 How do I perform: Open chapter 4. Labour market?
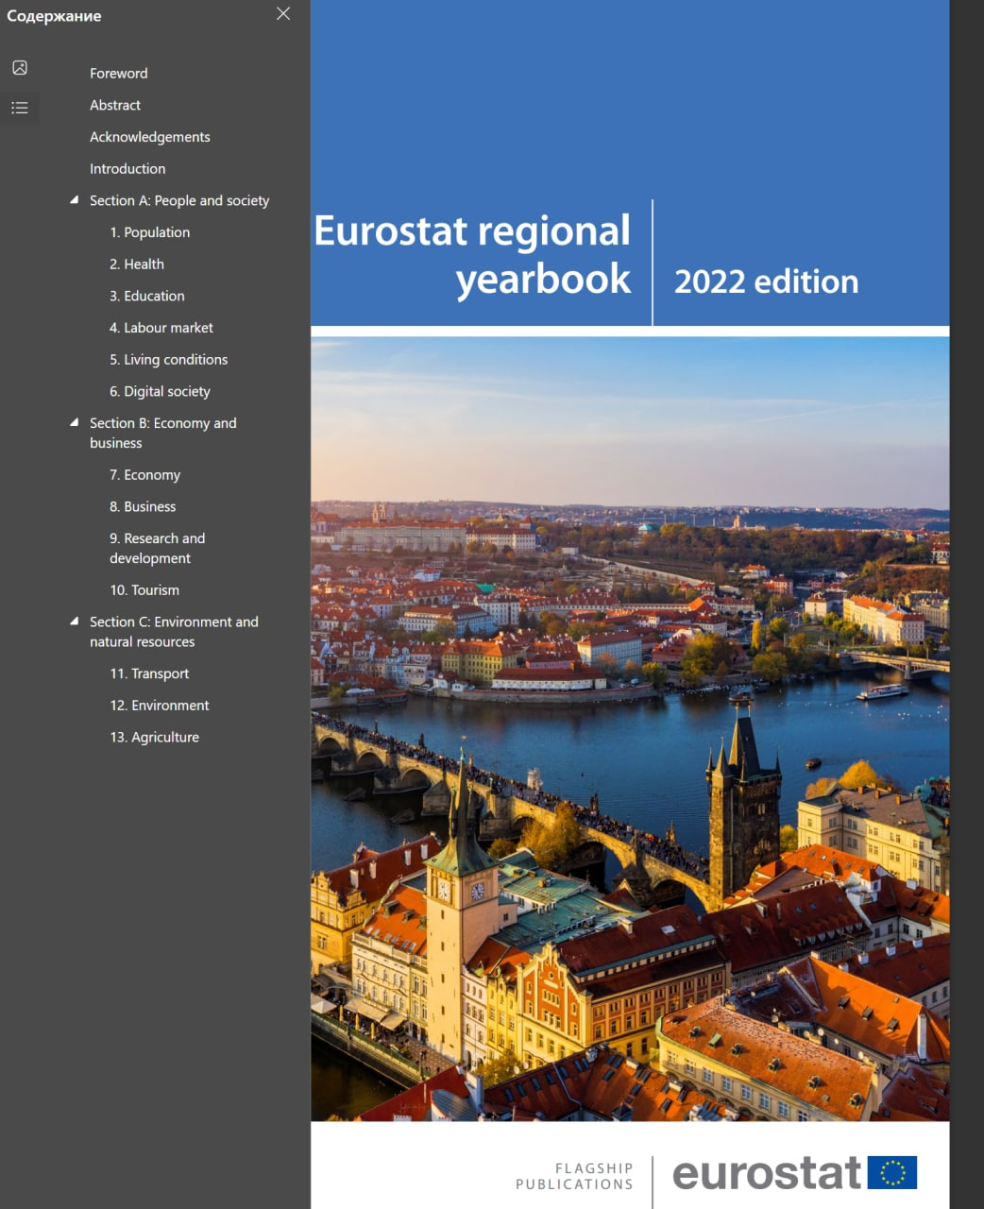pos(161,328)
